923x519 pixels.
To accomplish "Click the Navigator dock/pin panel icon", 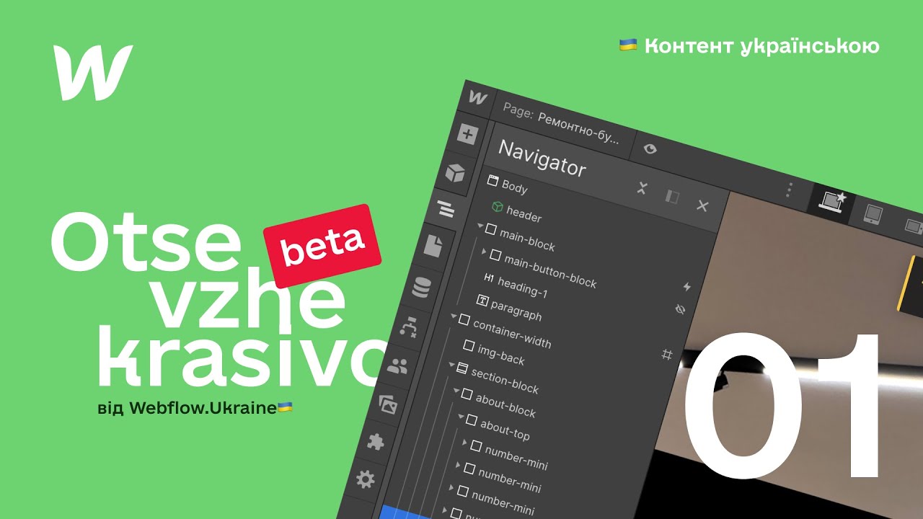I will [x=672, y=197].
